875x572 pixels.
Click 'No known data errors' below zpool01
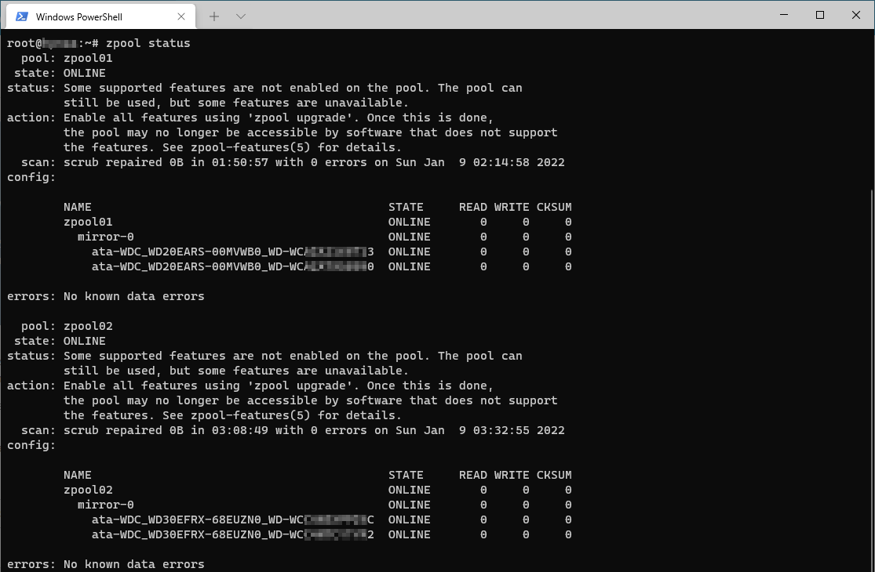click(x=133, y=296)
